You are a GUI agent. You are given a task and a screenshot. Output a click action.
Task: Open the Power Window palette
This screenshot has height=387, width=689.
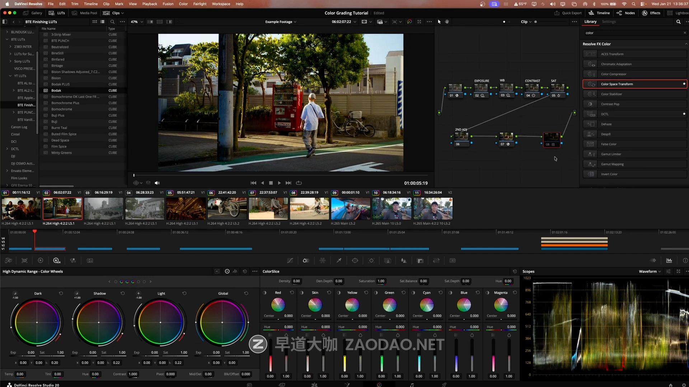(355, 261)
